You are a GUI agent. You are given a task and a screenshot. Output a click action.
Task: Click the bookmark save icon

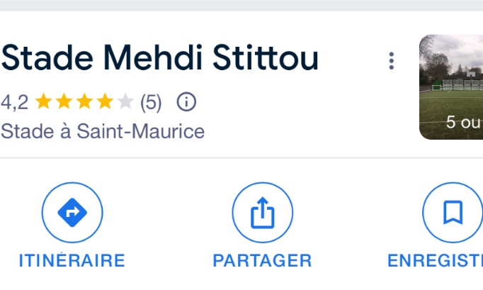(x=453, y=213)
